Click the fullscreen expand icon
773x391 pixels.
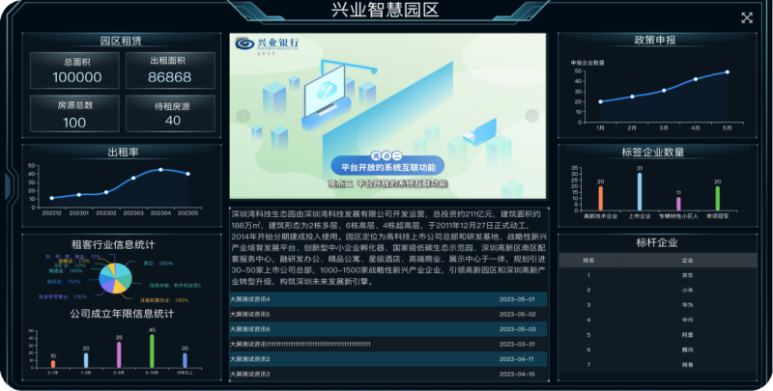click(x=746, y=17)
